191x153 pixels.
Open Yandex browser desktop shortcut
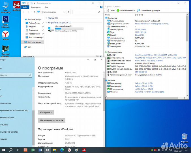coord(5,35)
